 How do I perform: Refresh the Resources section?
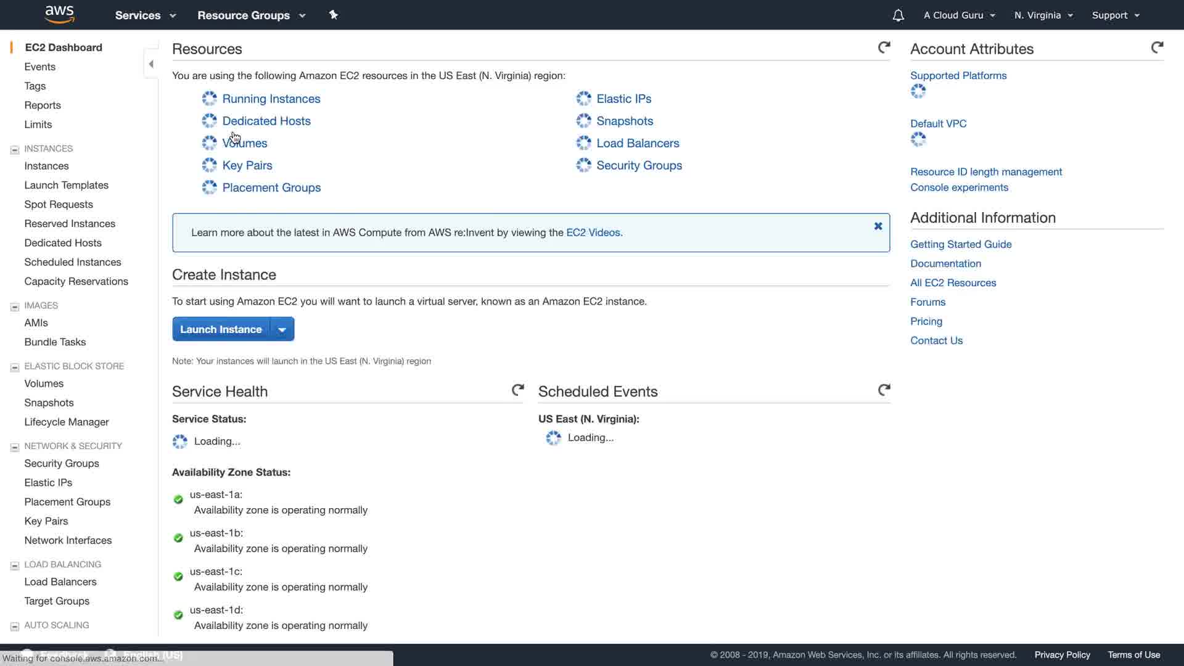point(884,47)
